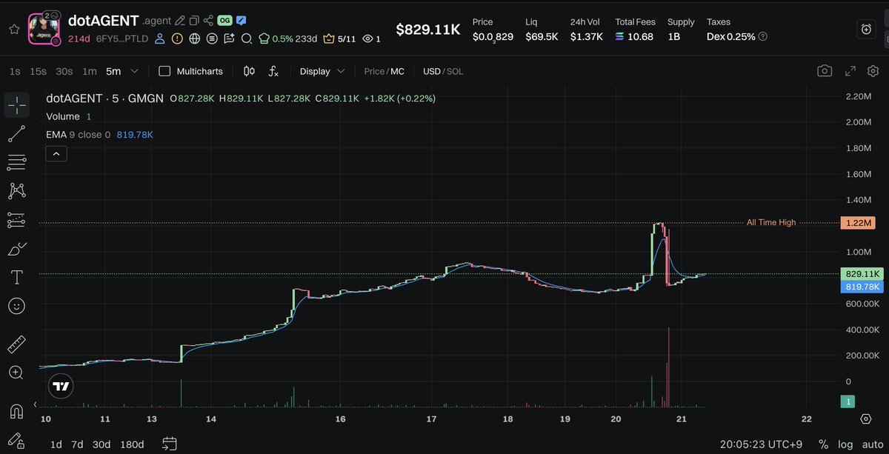
Task: Select the 30s timeframe
Action: [x=64, y=71]
